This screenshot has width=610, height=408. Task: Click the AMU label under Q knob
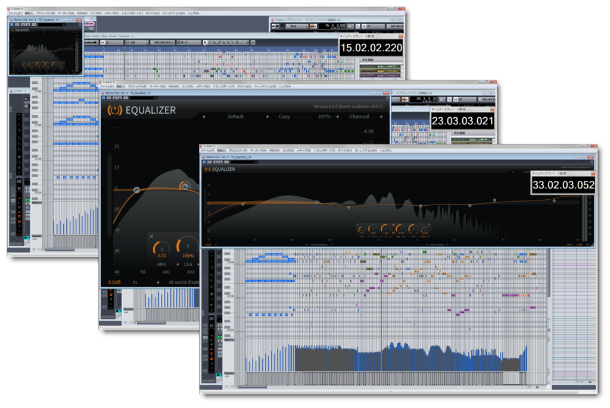[x=161, y=264]
